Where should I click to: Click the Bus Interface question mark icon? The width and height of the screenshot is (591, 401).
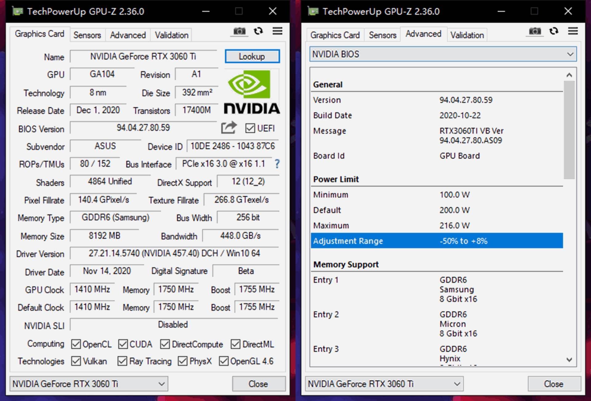pos(277,164)
